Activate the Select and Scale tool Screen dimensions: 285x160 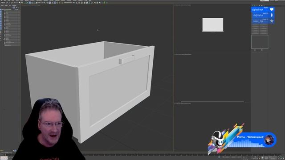[x=35, y=3]
